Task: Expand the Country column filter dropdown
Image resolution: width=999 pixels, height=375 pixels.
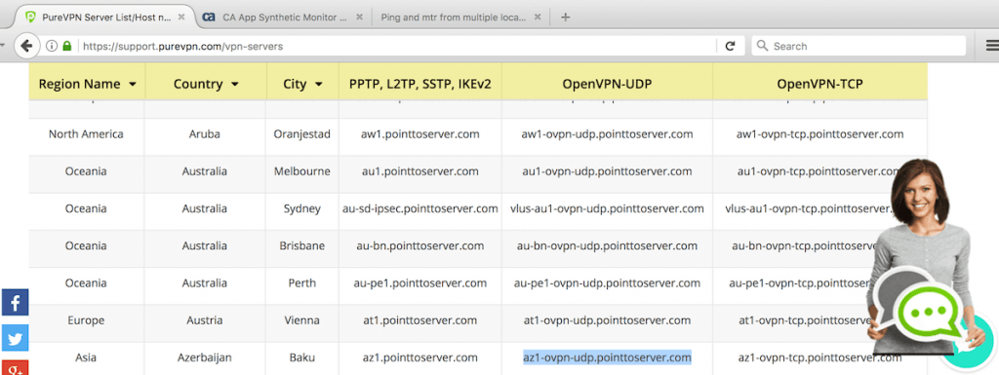Action: click(234, 84)
